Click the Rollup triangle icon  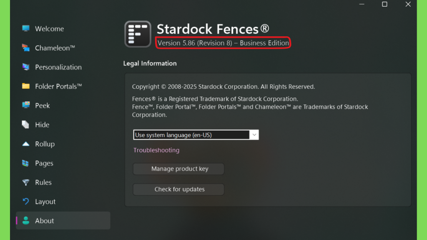point(26,144)
